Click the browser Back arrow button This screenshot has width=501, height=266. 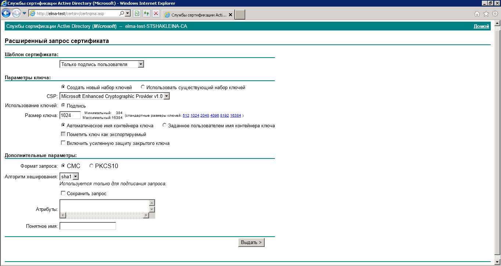6,14
